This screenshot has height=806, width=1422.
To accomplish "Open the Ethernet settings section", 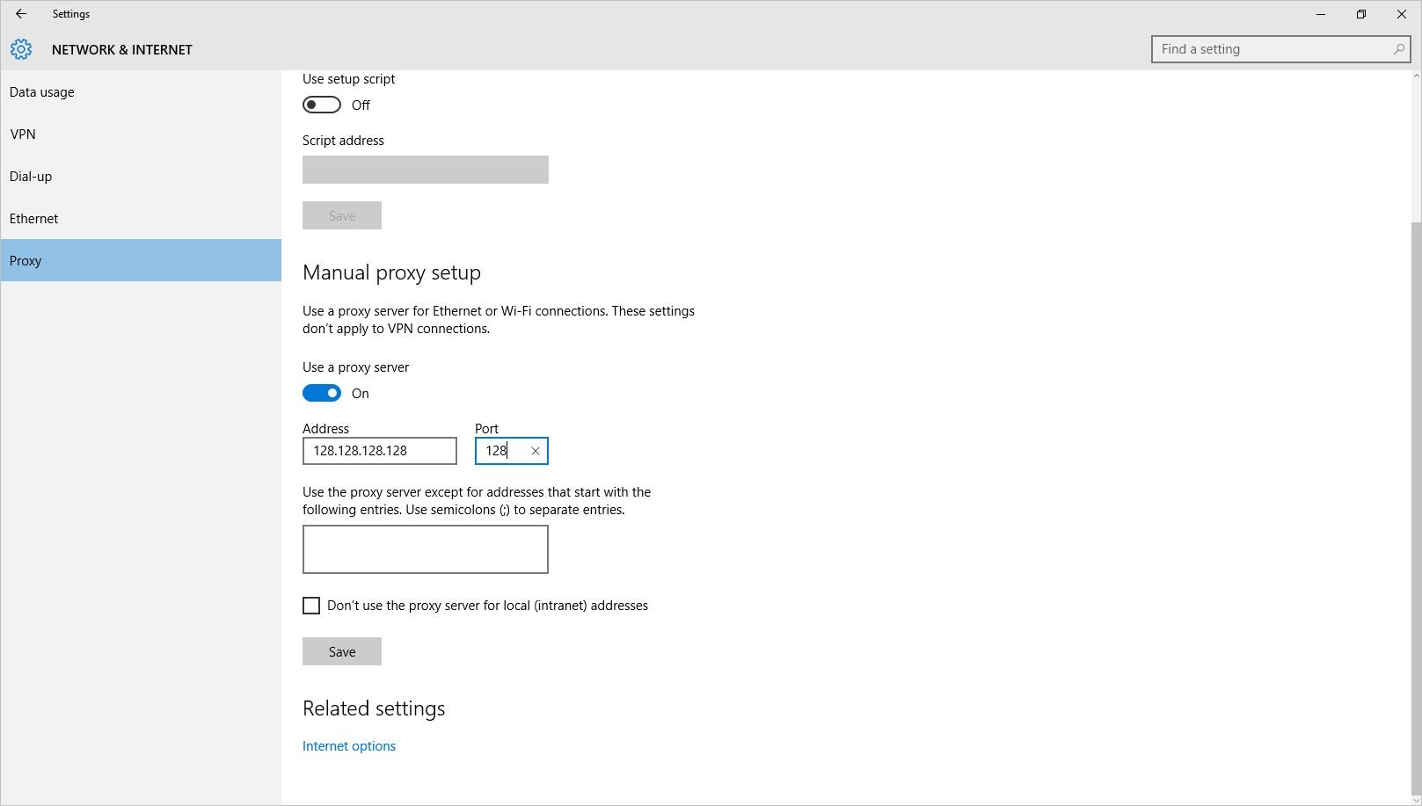I will tap(33, 218).
